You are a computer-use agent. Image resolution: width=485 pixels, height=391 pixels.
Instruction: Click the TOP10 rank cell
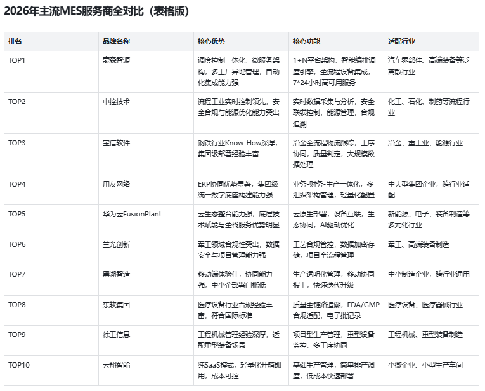[19, 365]
